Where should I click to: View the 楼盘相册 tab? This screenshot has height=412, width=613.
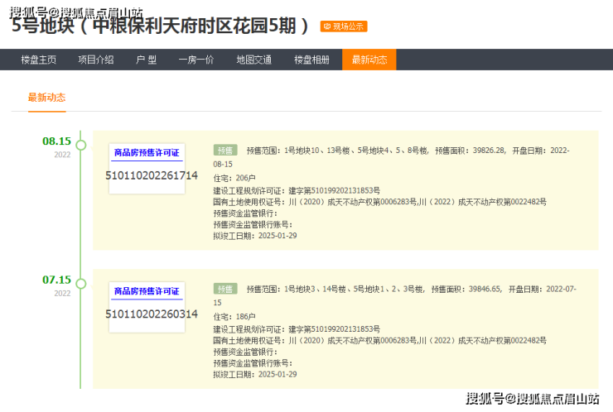[311, 60]
